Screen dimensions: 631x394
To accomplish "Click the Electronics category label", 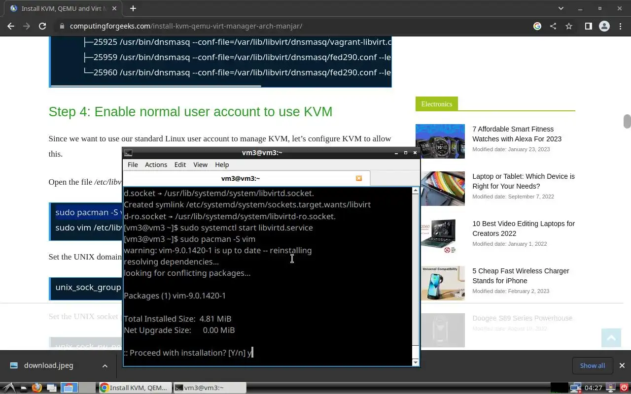I will (x=437, y=104).
